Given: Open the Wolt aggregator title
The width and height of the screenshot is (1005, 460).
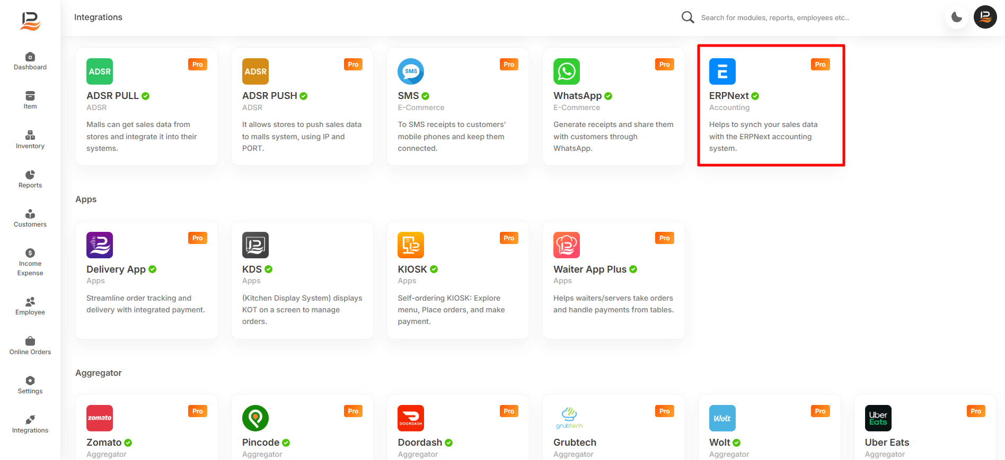Looking at the screenshot, I should tap(720, 443).
